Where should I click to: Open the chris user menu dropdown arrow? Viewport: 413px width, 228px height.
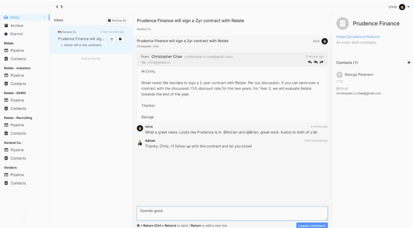point(408,7)
